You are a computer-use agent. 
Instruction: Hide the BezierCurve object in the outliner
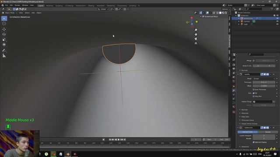pos(277,18)
